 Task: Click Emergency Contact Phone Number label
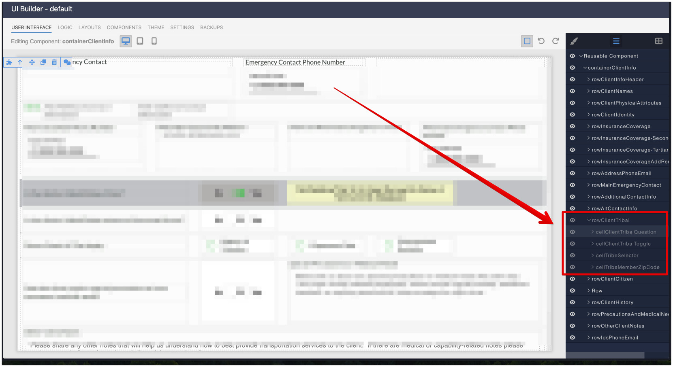click(295, 62)
